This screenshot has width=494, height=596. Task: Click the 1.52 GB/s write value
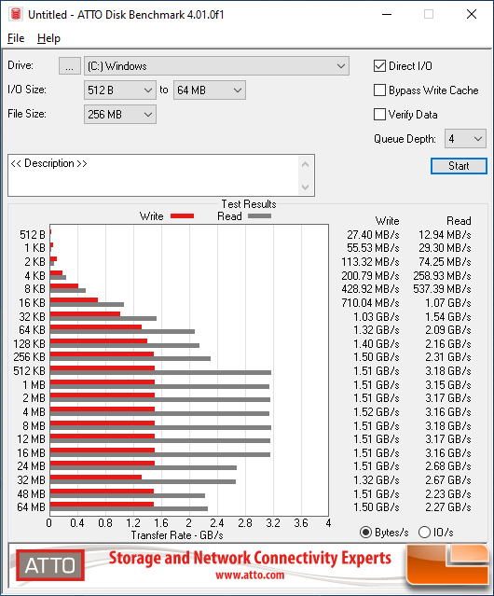click(377, 412)
